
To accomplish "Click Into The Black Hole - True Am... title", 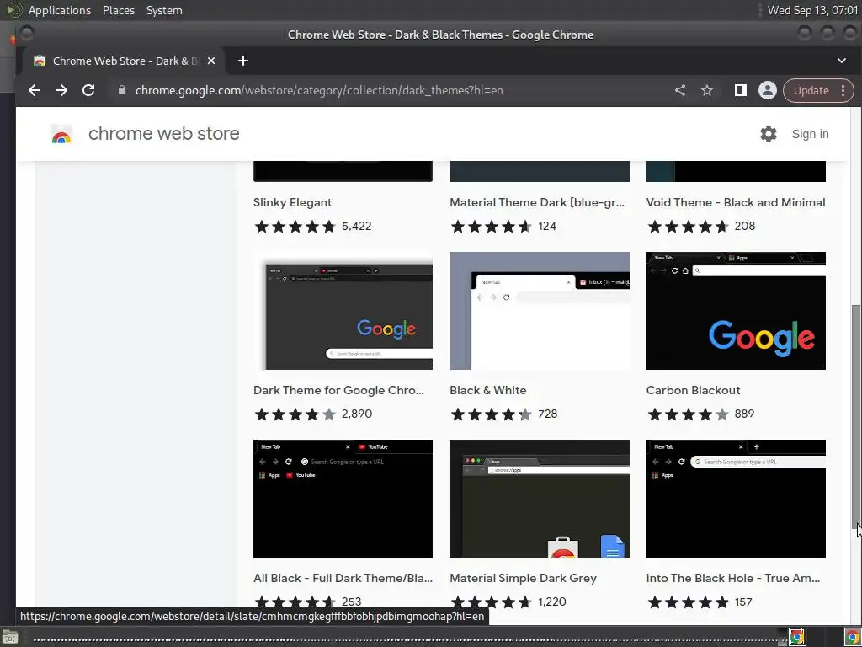I will tap(733, 578).
